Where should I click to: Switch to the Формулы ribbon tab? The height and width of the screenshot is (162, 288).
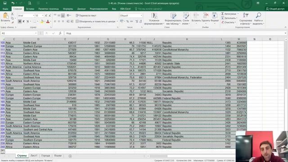tap(68, 9)
